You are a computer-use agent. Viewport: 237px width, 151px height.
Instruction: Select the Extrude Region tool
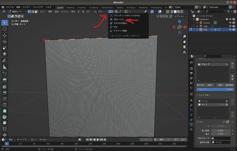pos(4,80)
